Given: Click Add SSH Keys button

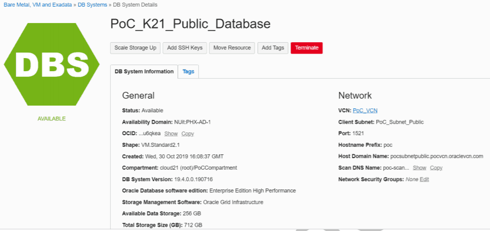Looking at the screenshot, I should 185,48.
